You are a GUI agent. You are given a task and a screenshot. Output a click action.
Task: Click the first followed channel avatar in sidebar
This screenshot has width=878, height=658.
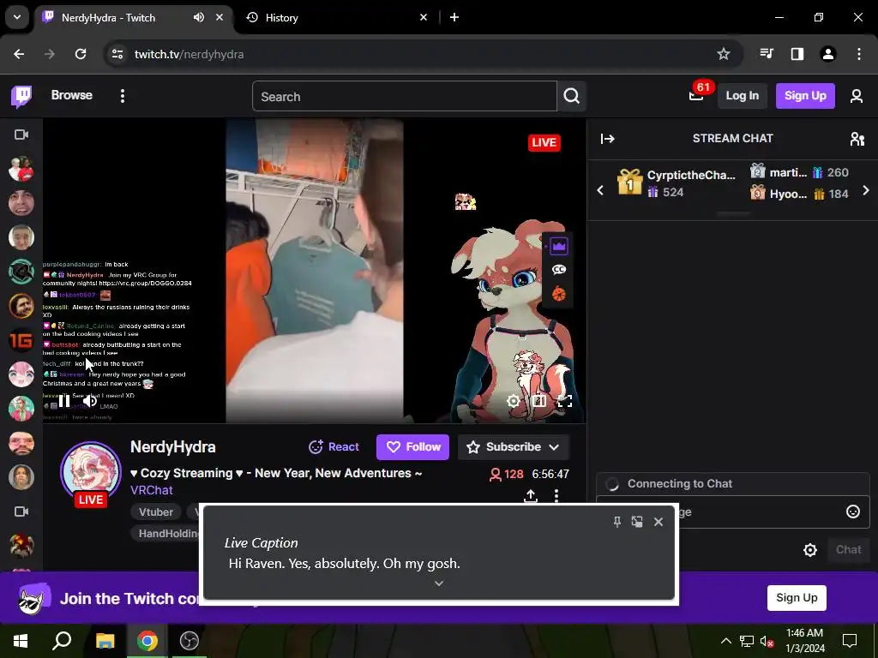pyautogui.click(x=21, y=169)
